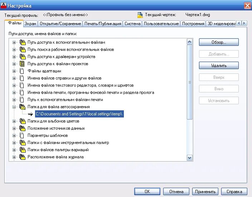Click the arrow icon before the temp path

pyautogui.click(x=30, y=114)
